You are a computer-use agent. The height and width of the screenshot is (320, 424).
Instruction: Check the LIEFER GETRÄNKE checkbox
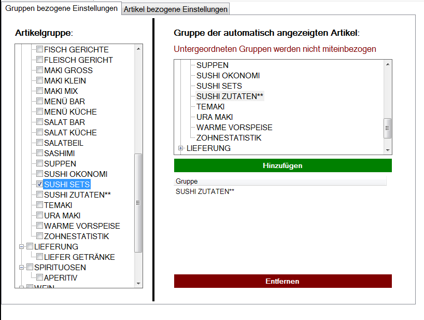pos(40,257)
